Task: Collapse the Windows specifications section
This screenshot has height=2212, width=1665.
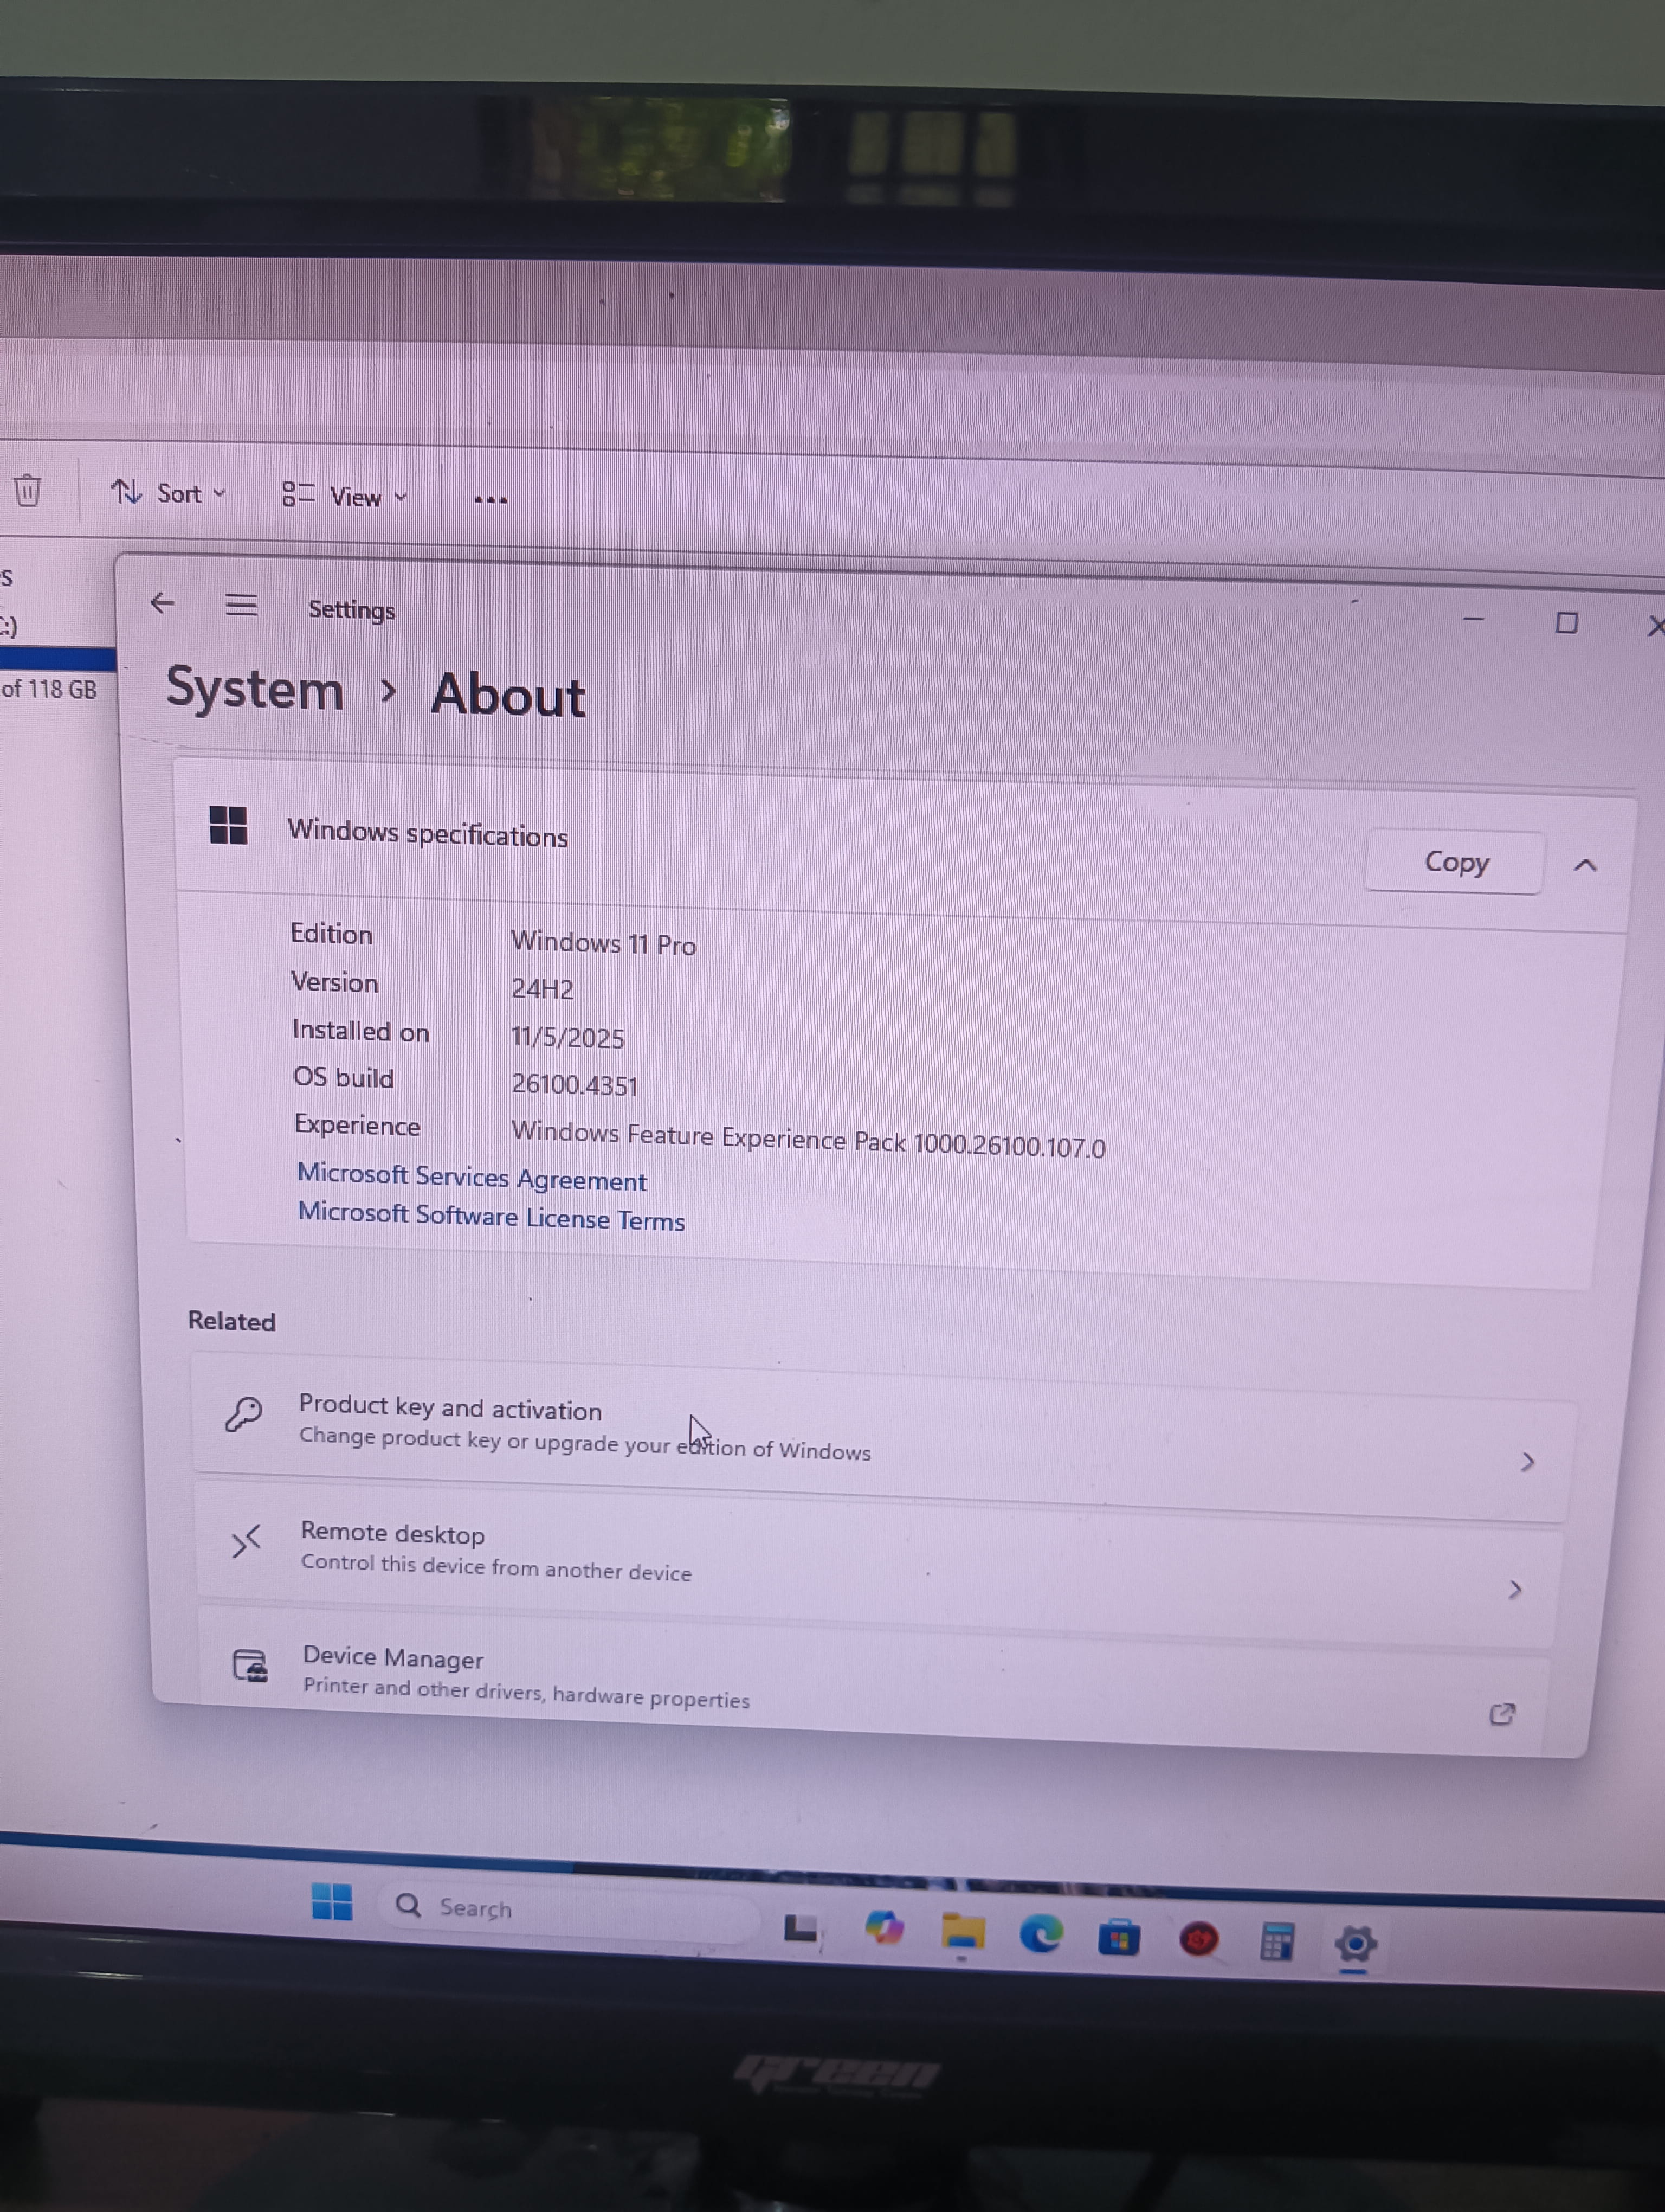Action: point(1585,865)
